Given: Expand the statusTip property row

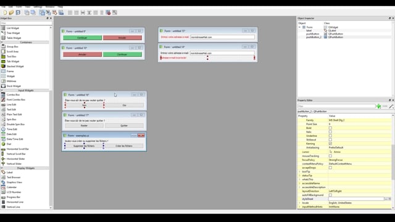Looking at the screenshot, I should (x=300, y=175).
